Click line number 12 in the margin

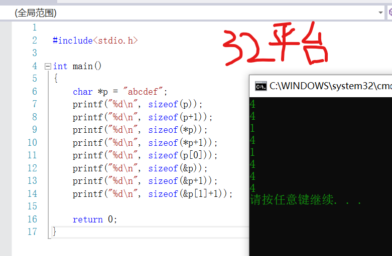tap(32, 168)
